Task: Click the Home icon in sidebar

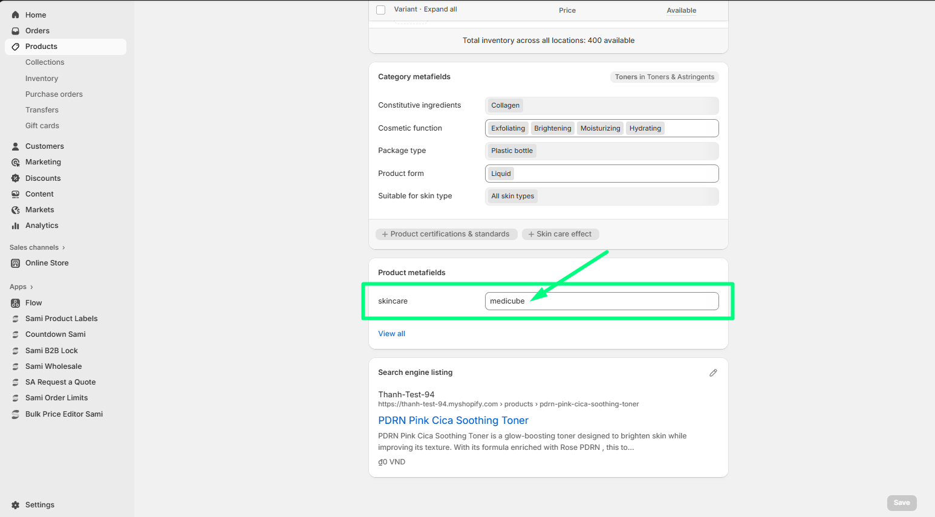Action: [x=16, y=15]
